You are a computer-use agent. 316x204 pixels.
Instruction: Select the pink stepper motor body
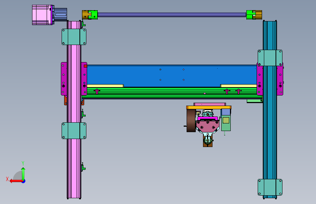click(x=42, y=15)
